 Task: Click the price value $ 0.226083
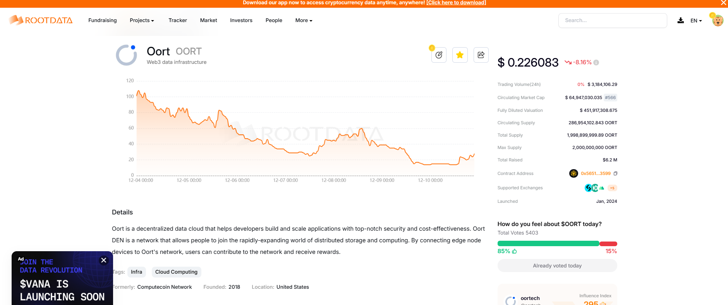(528, 62)
